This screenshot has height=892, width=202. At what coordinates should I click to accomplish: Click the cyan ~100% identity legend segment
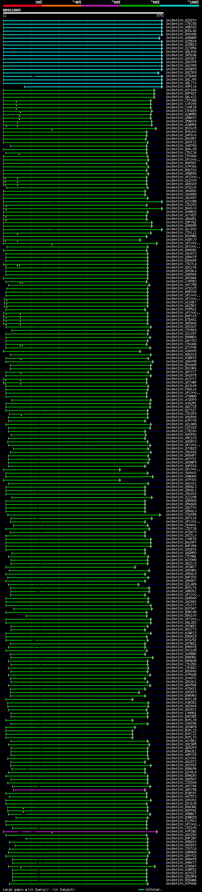(179, 6)
